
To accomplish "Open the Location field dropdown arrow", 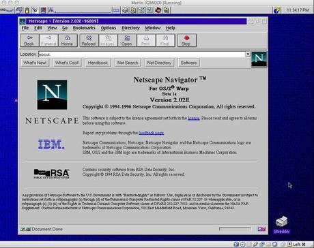I will [x=248, y=54].
